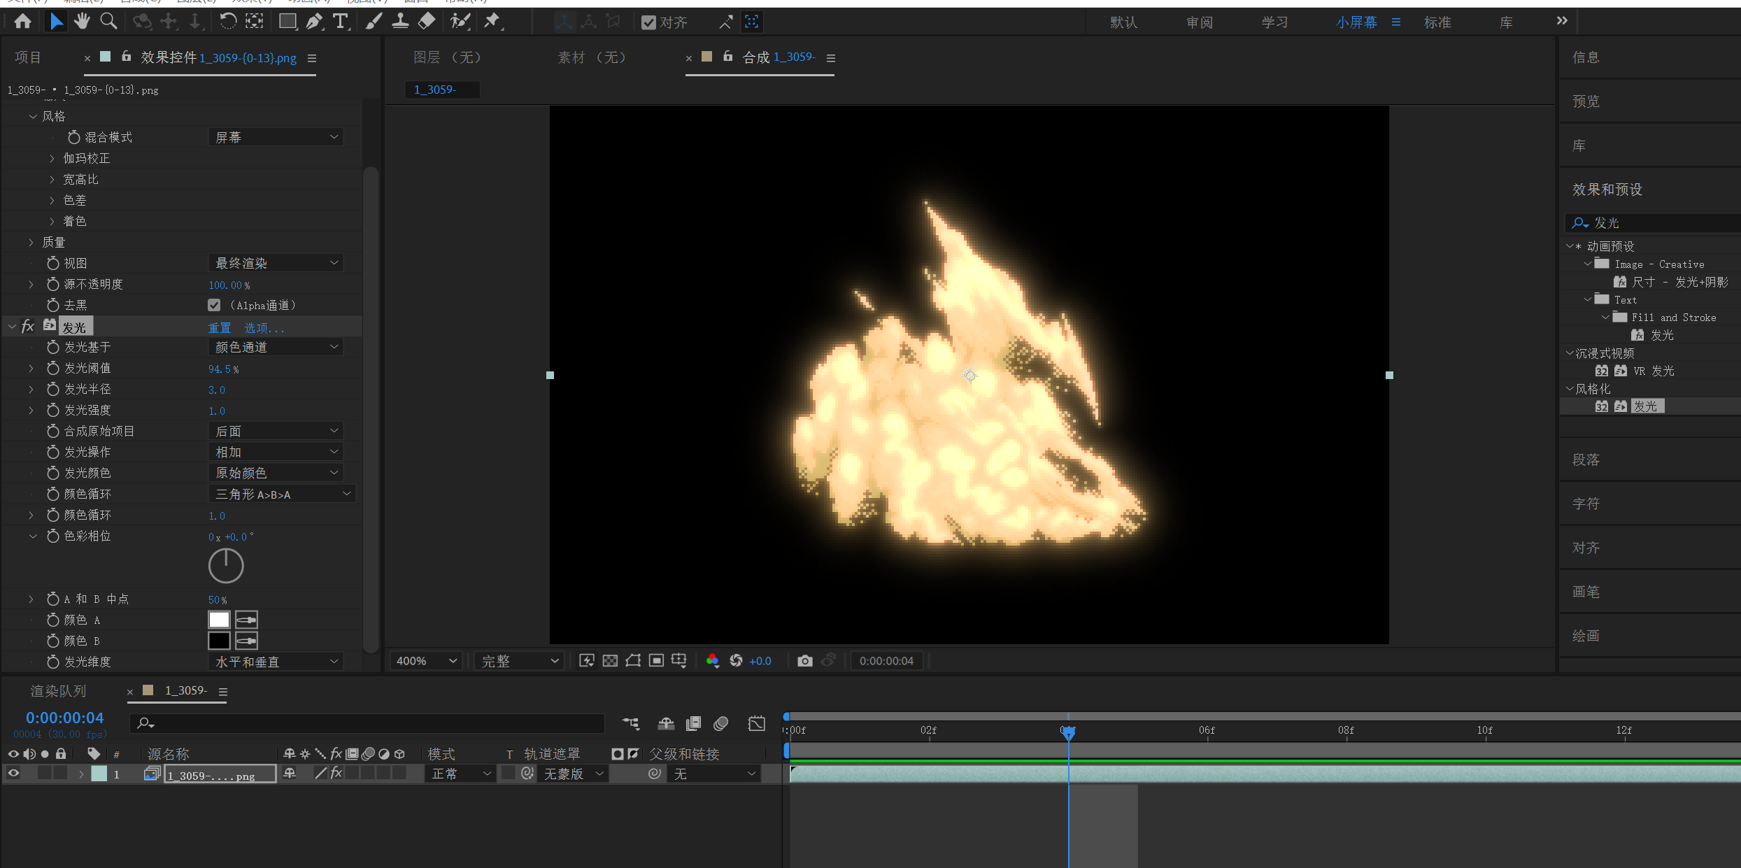1741x868 pixels.
Task: Uncheck the 去黑 Alpha通道 checkbox
Action: pos(214,305)
